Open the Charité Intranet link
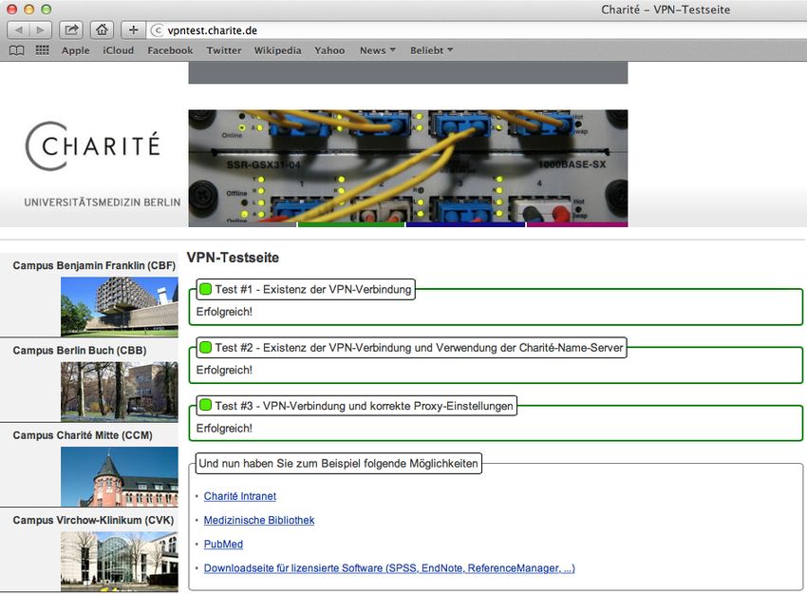807x595 pixels. [x=240, y=496]
